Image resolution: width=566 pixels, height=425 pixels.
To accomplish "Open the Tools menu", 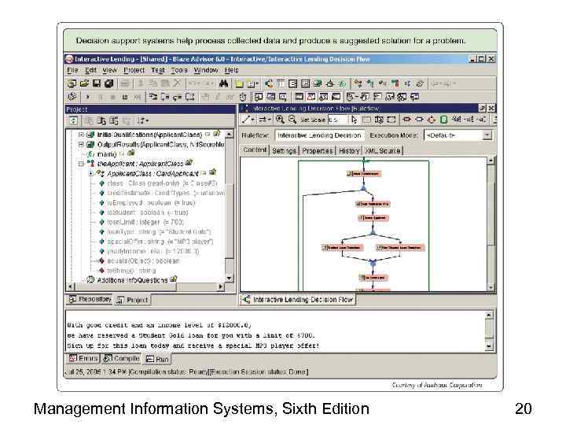I will tap(179, 70).
